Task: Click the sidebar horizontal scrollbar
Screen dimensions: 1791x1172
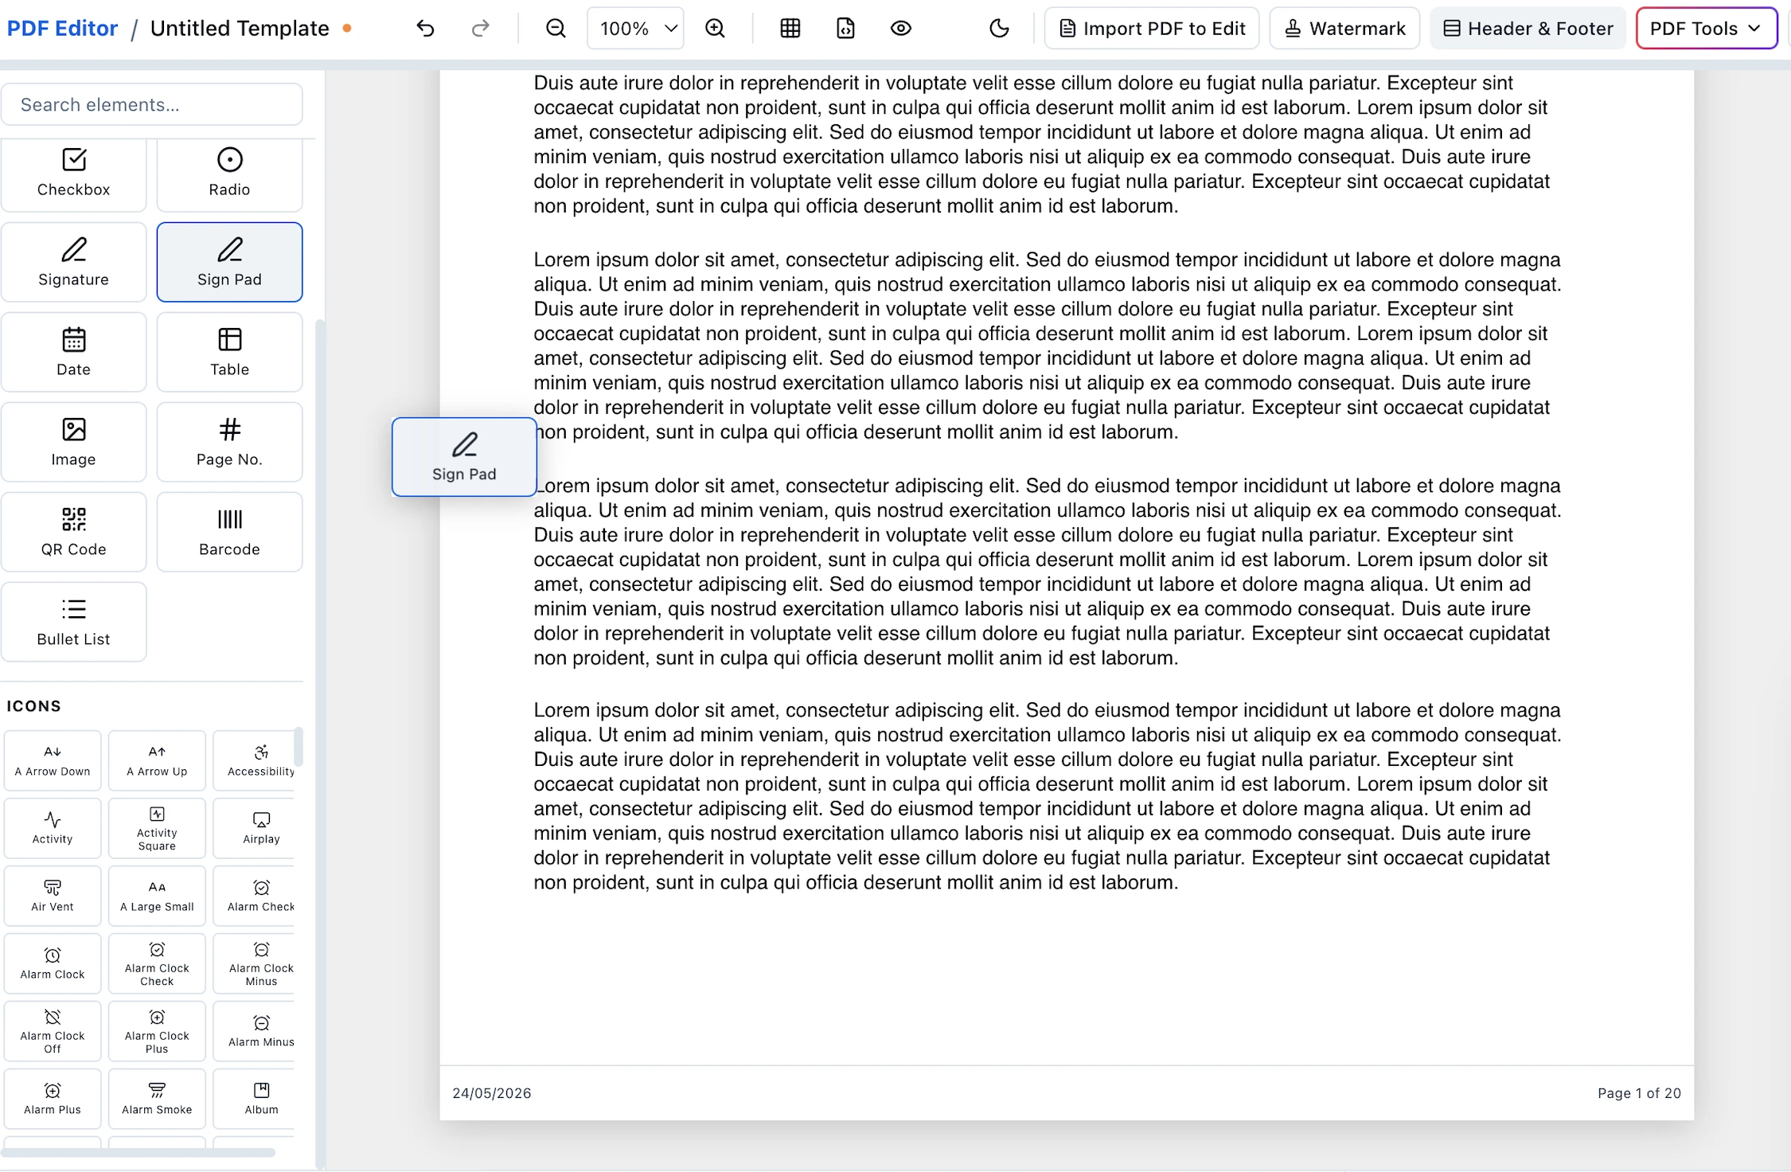Action: 139,1152
